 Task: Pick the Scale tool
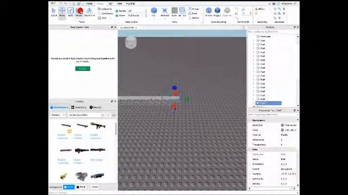pyautogui.click(x=70, y=12)
